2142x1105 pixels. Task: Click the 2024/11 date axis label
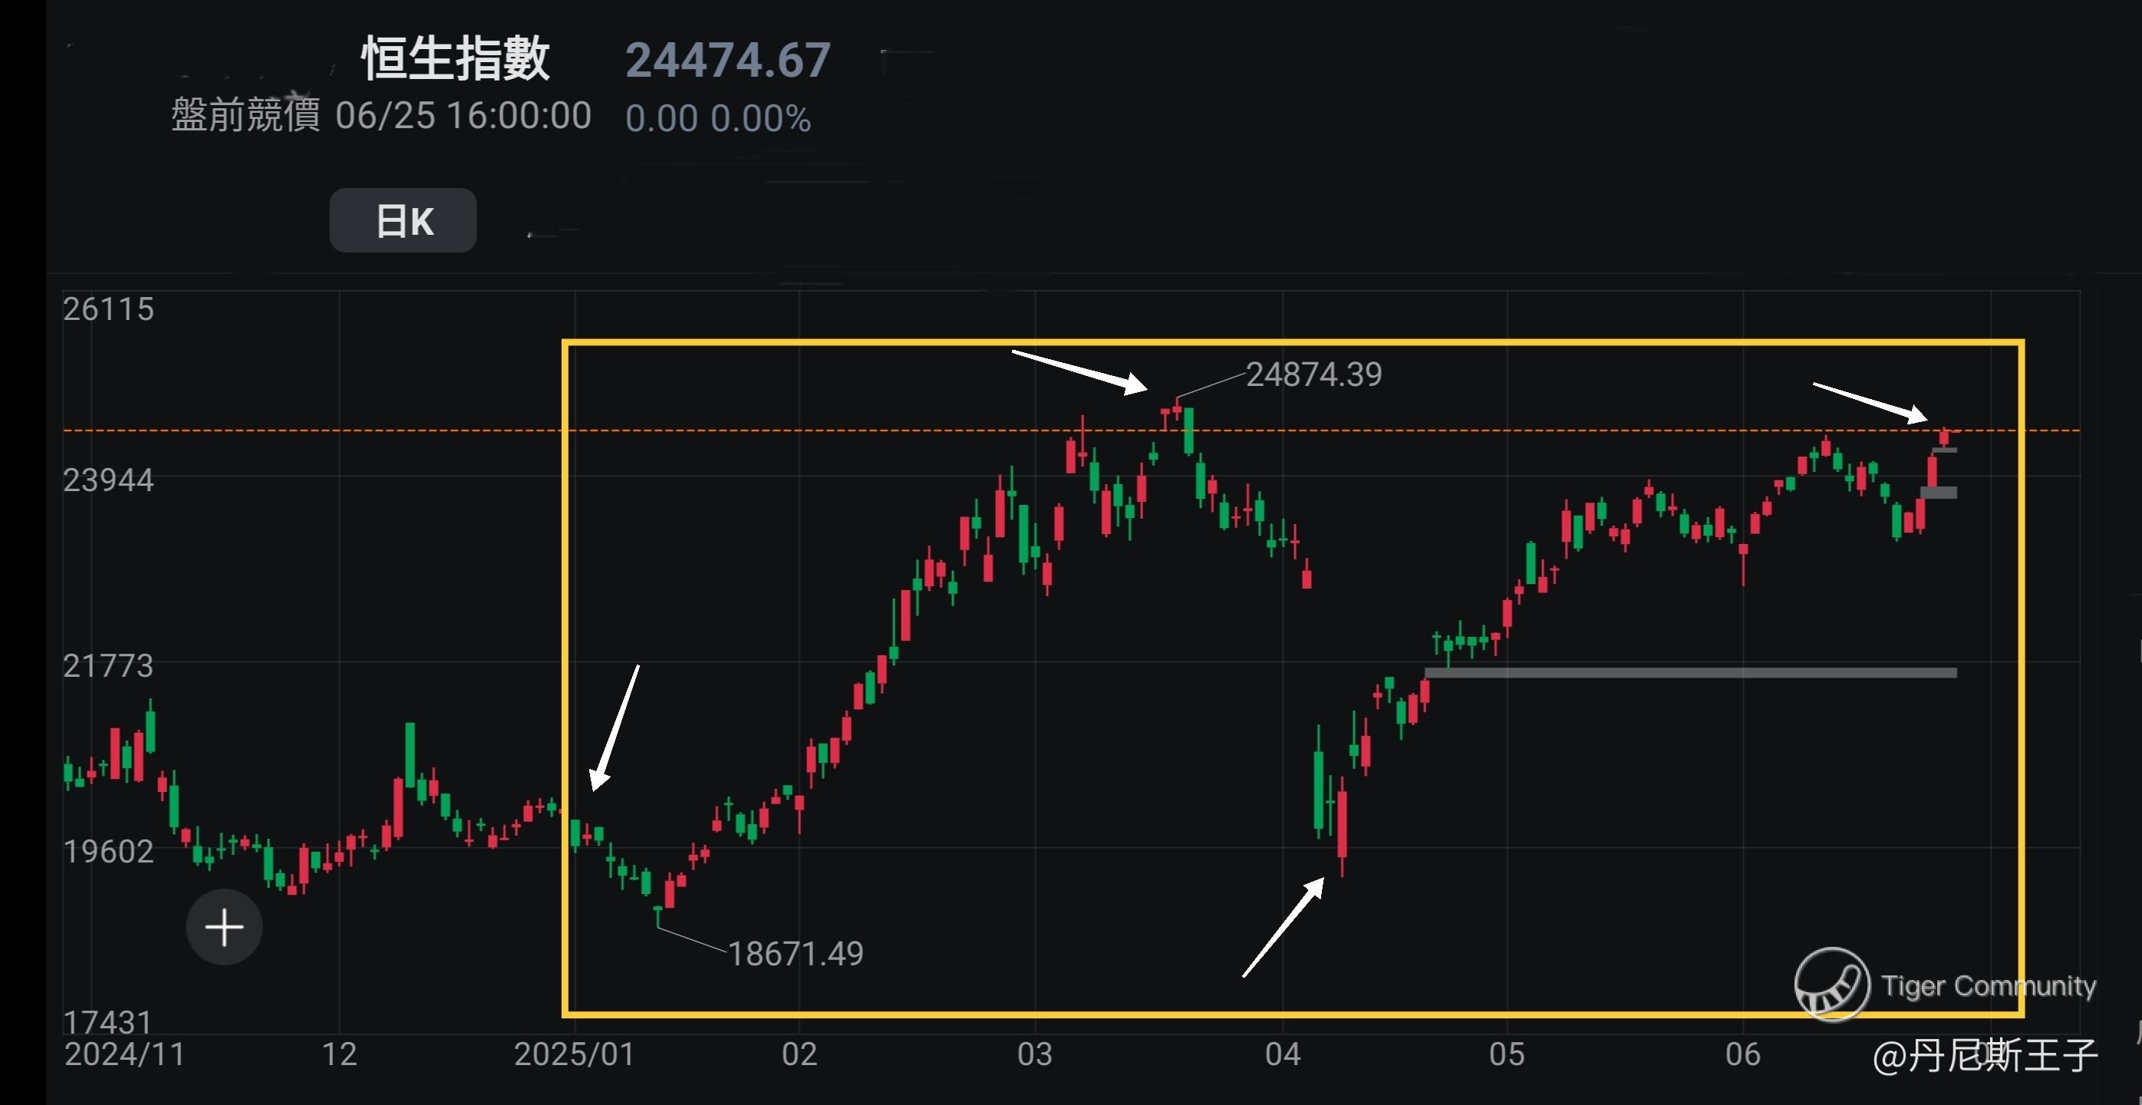pos(125,1054)
